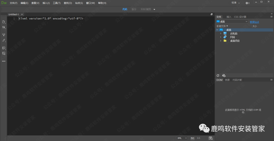Click the Remove Comment icon
This screenshot has width=274, height=141.
coord(4,53)
